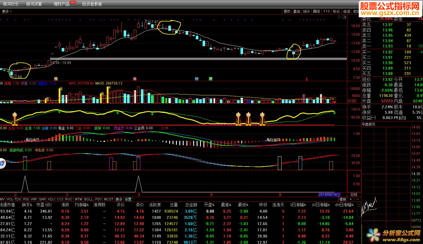Select the SAR indicator tab
Image resolution: width=423 pixels, height=244 pixels.
(42, 199)
